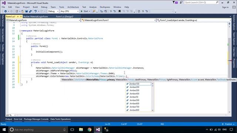Switch to the NuGet: MaterialLoginForm tab
The height and width of the screenshot is (133, 237).
pyautogui.click(x=36, y=17)
